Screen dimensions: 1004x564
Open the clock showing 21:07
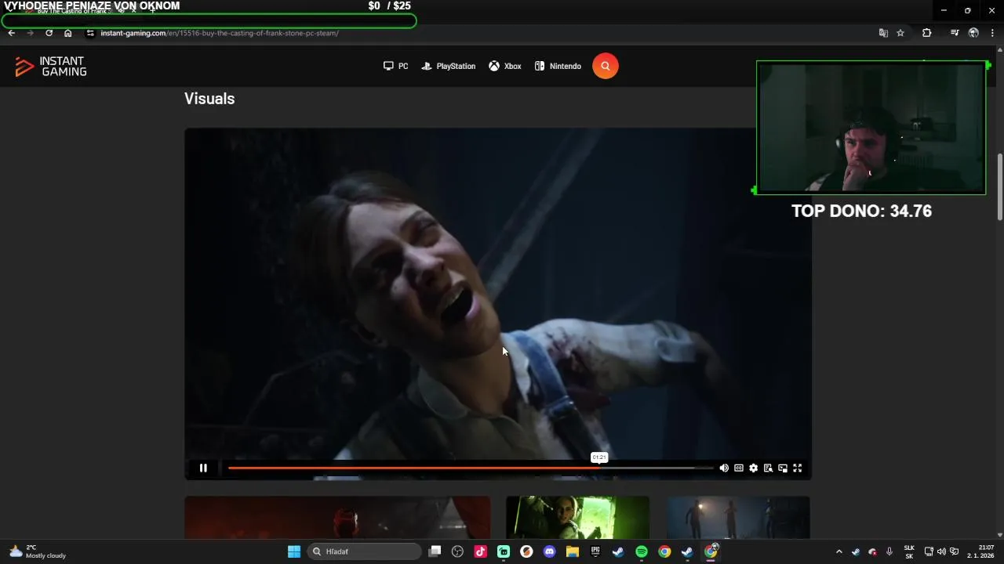980,551
